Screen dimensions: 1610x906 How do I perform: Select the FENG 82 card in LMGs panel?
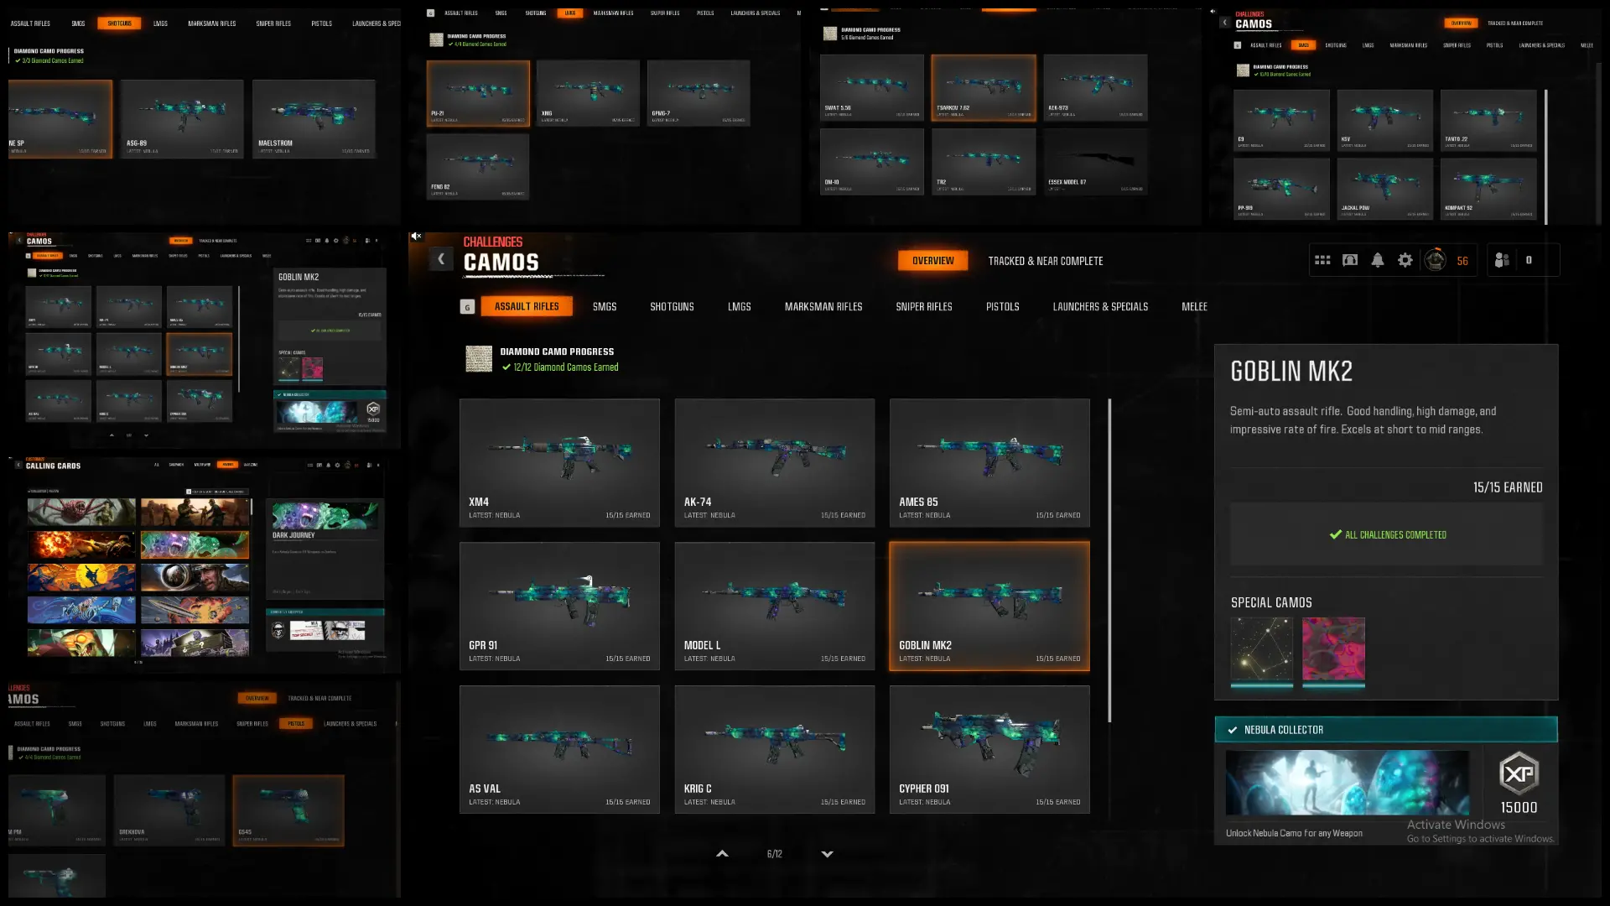coord(478,166)
